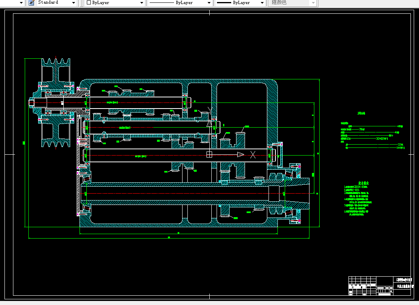The width and height of the screenshot is (419, 305).
Task: Click the UCS Y-axis arrowhead
Action: point(209,124)
